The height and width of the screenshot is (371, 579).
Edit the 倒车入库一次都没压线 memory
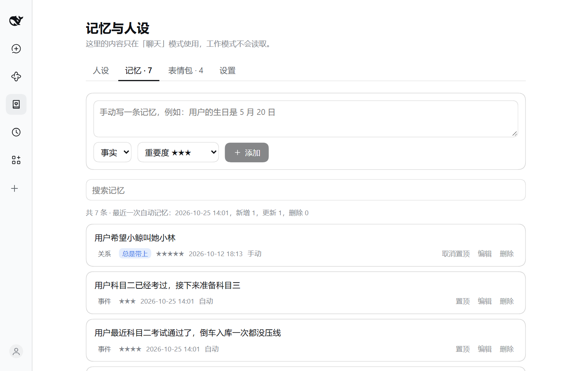(x=485, y=349)
